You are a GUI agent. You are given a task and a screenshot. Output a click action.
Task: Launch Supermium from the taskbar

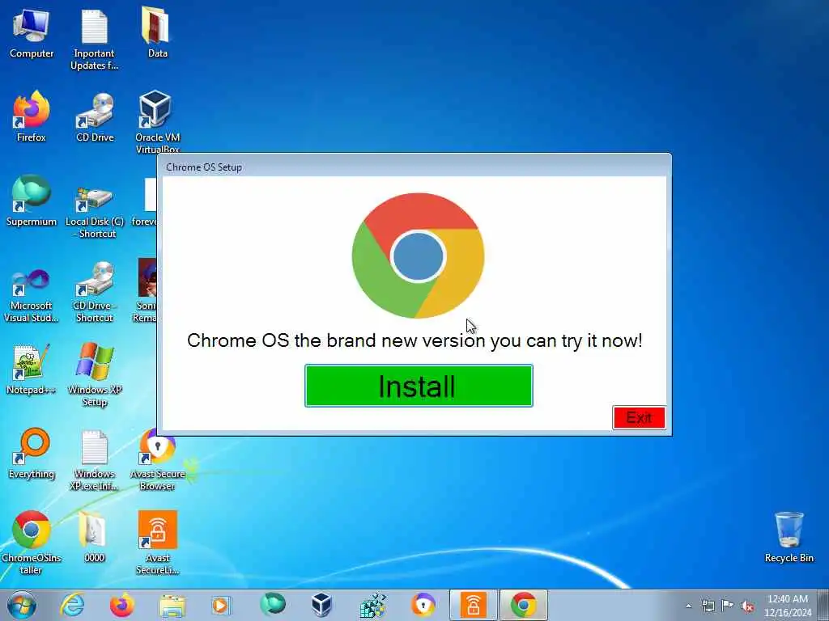click(273, 604)
